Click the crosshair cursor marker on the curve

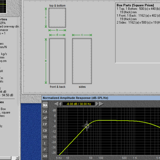click(87, 126)
